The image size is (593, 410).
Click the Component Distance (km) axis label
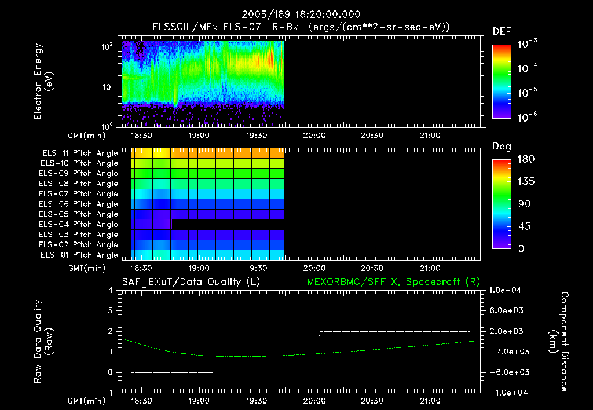(559, 342)
